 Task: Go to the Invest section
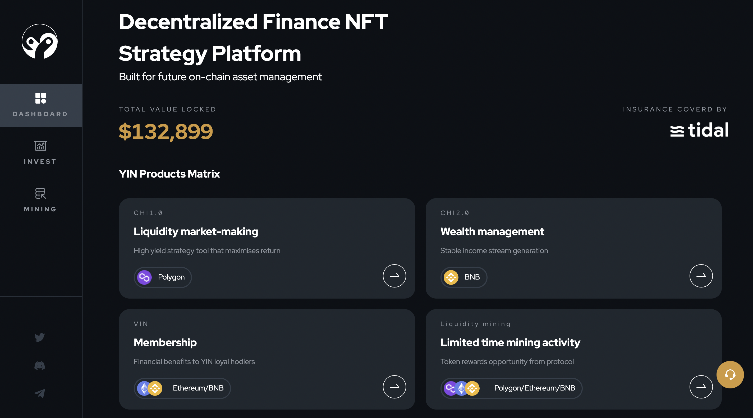[x=40, y=153]
